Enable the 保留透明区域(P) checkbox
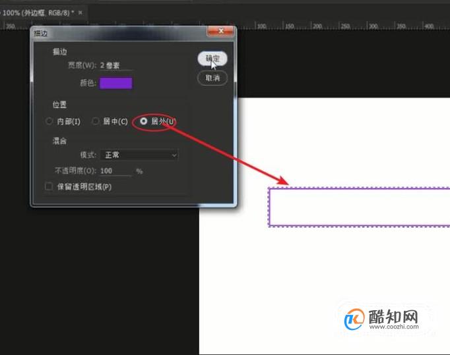 pos(49,187)
